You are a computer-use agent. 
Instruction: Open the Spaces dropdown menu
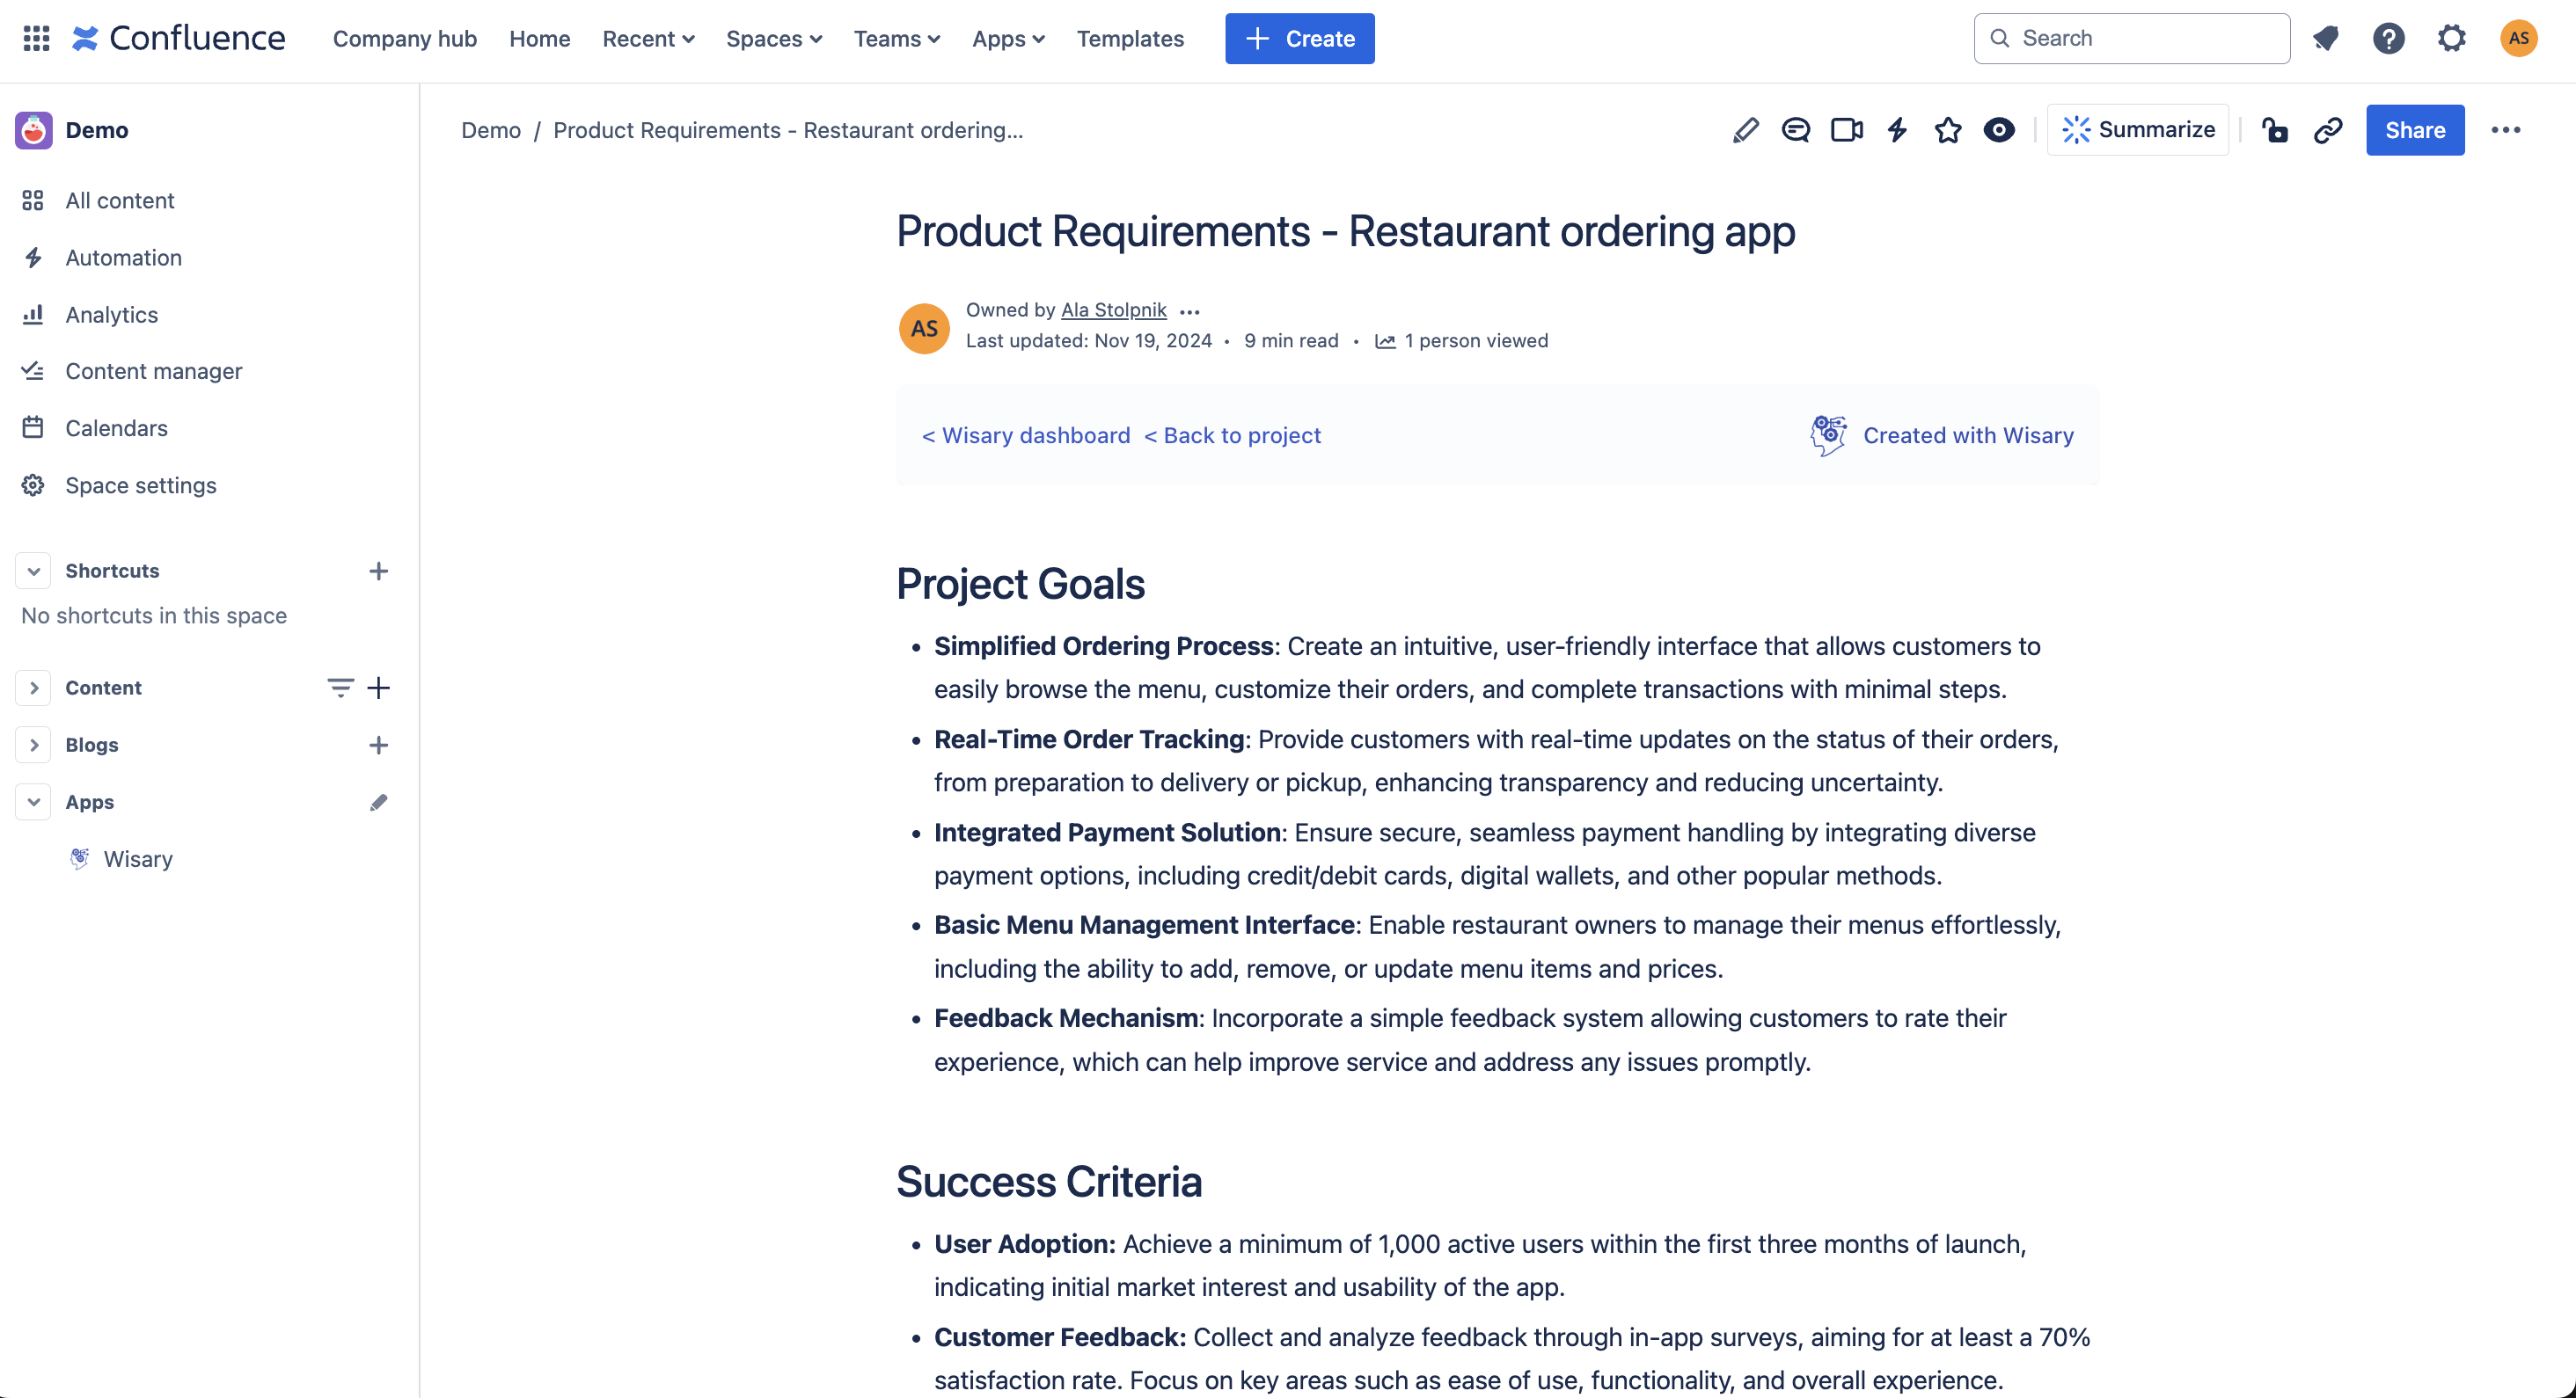(773, 38)
